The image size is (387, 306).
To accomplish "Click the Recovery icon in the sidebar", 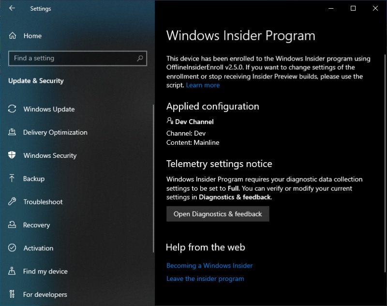I will tap(12, 225).
